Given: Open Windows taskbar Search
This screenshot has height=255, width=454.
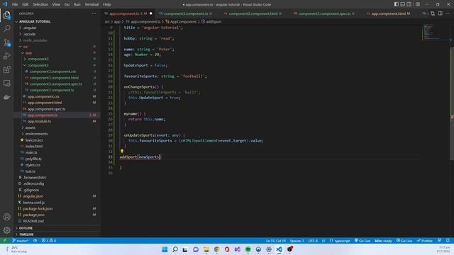Looking at the screenshot, I should (175, 249).
